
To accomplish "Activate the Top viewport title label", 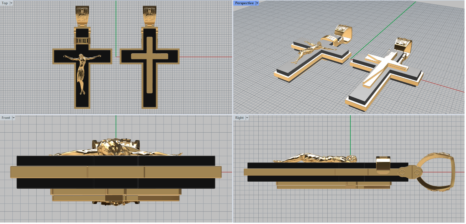I will coord(5,3).
